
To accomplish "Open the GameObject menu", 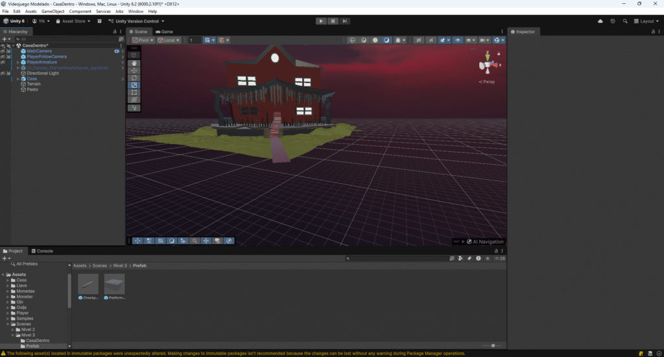I will point(53,12).
